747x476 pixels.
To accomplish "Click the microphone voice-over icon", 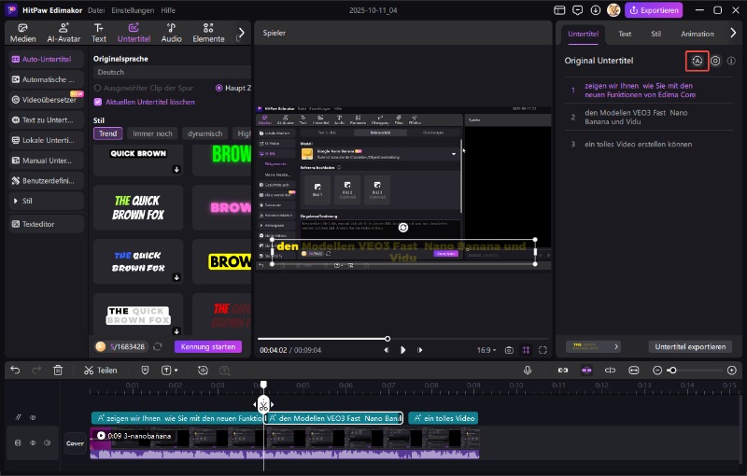I will coord(528,371).
